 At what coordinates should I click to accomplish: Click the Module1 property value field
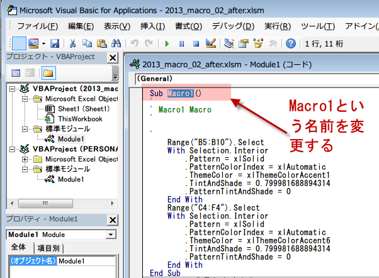(86, 261)
